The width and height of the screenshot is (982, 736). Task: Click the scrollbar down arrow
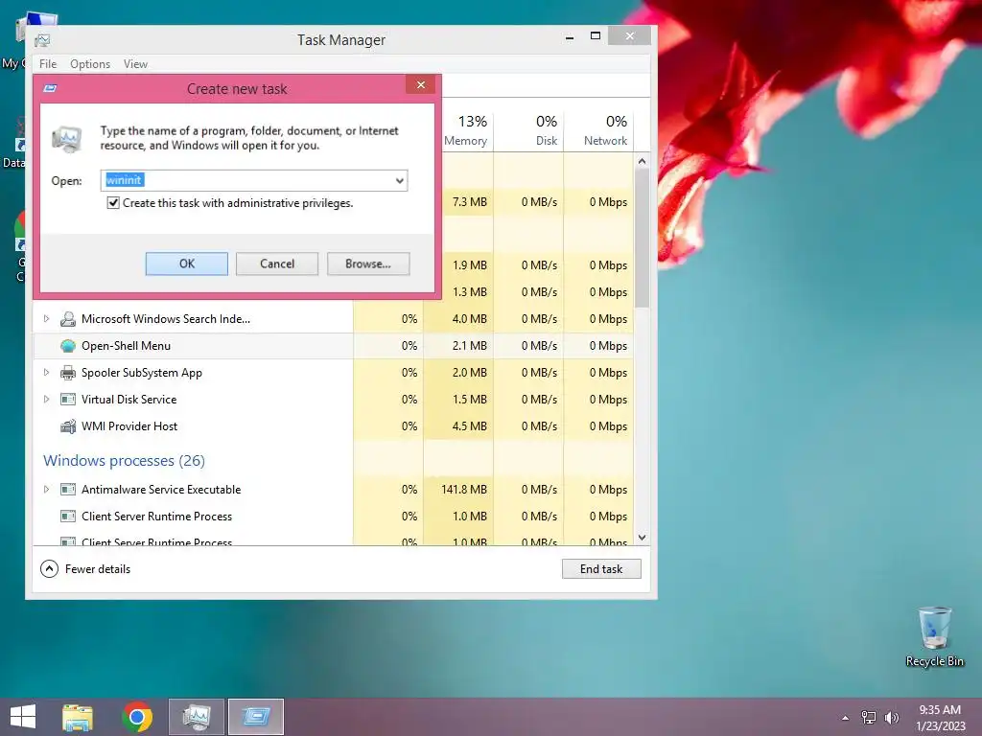pos(642,538)
